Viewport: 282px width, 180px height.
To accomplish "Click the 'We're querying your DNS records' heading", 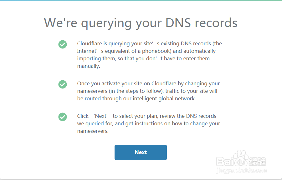I will (141, 23).
